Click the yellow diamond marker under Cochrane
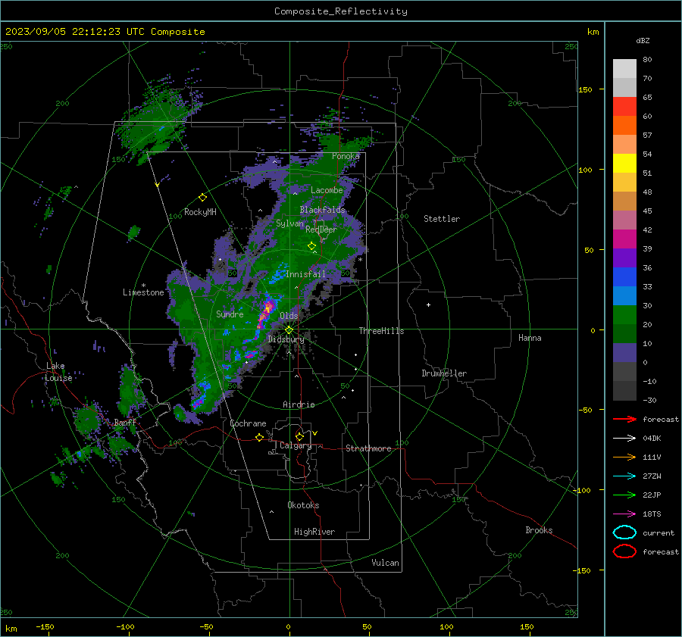Image resolution: width=682 pixels, height=637 pixels. pyautogui.click(x=259, y=437)
